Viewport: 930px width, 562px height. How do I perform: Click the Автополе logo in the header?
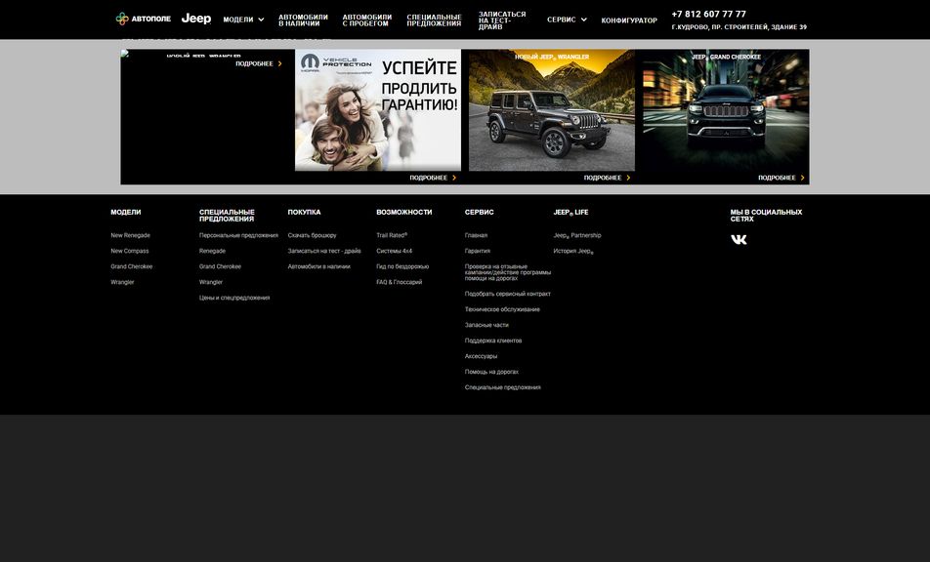(144, 19)
